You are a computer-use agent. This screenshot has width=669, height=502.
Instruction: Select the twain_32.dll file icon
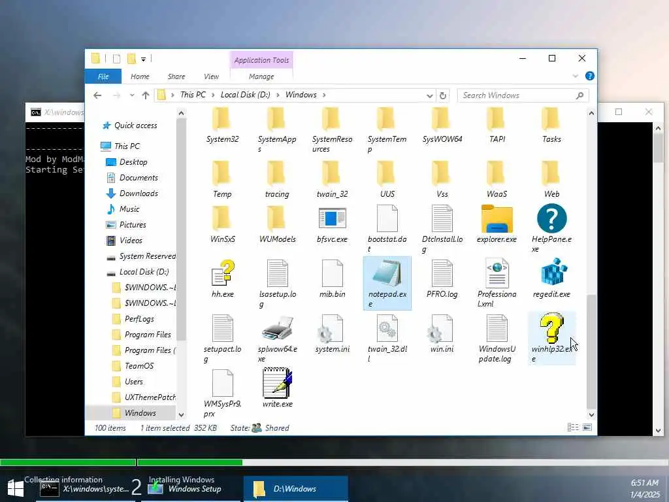click(387, 328)
